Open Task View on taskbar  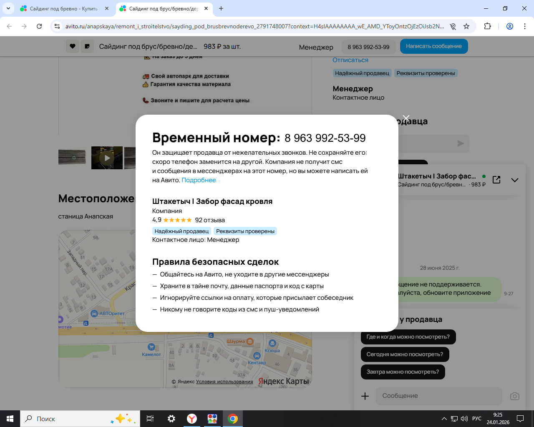click(150, 419)
